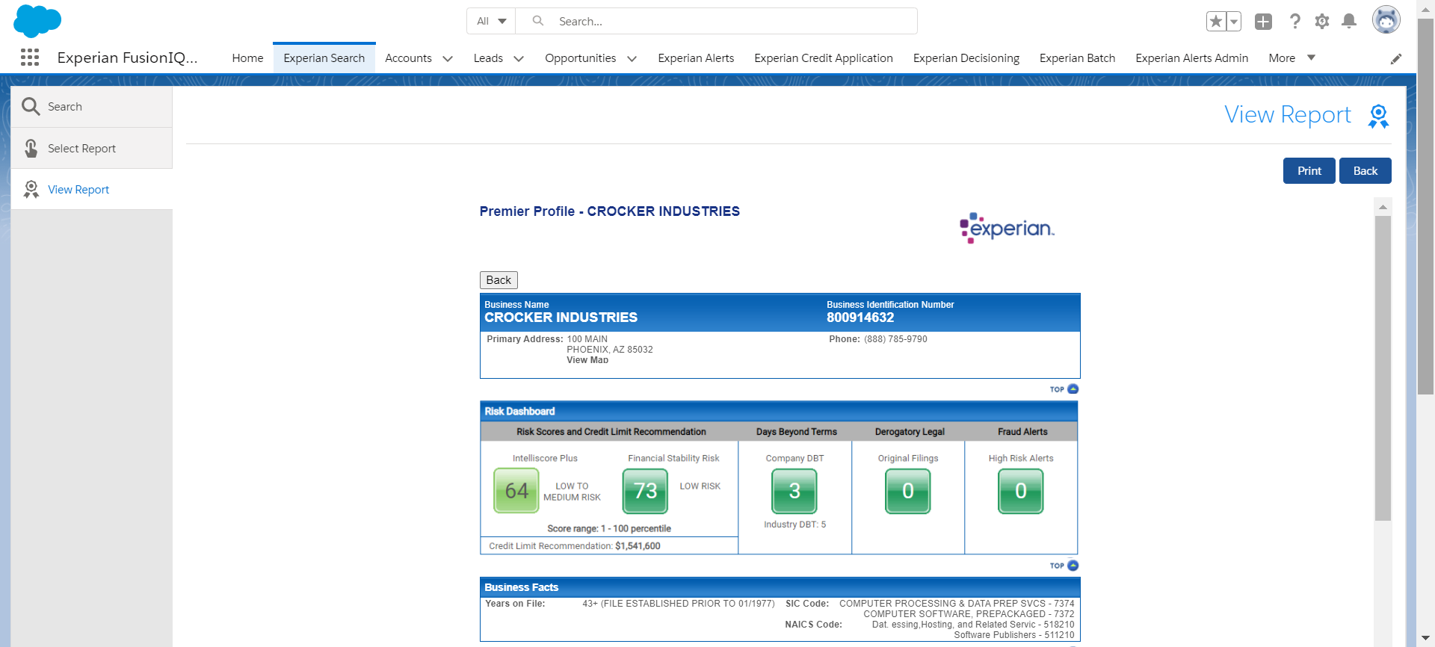Click the Search step in sidebar

(92, 107)
